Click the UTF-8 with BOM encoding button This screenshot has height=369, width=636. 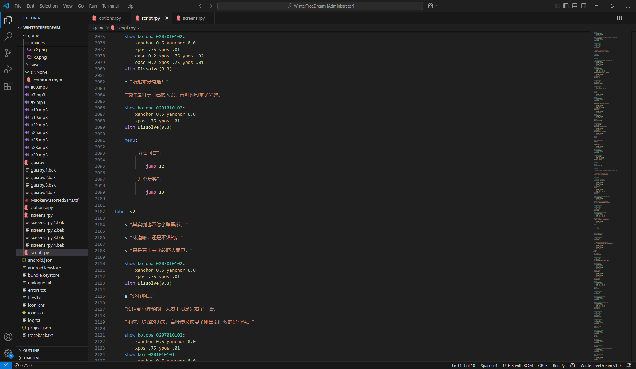point(518,365)
